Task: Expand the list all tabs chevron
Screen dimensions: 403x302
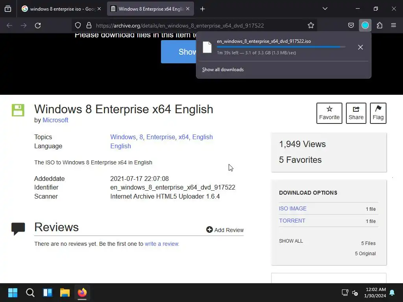Action: pyautogui.click(x=325, y=9)
